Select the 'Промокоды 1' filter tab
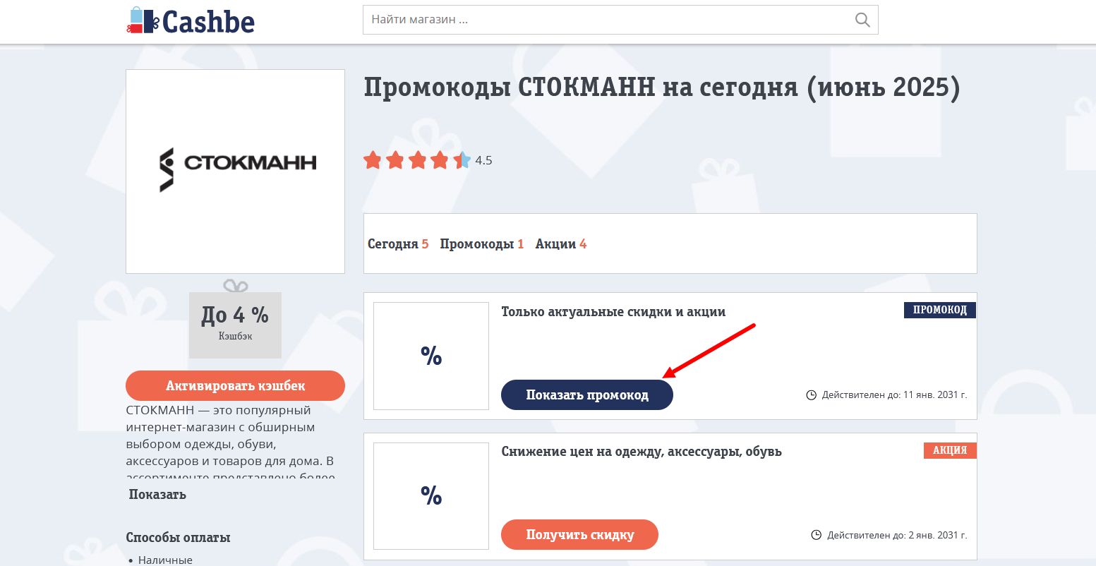Viewport: 1096px width, 566px height. (482, 244)
